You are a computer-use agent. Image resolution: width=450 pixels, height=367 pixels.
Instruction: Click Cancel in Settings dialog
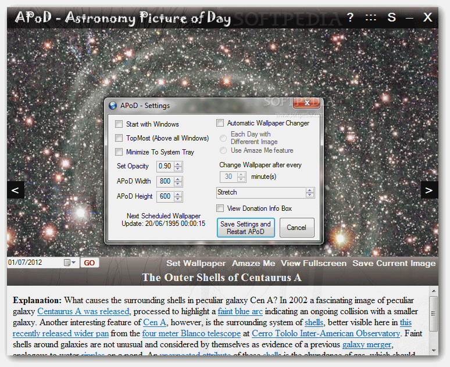(x=297, y=228)
